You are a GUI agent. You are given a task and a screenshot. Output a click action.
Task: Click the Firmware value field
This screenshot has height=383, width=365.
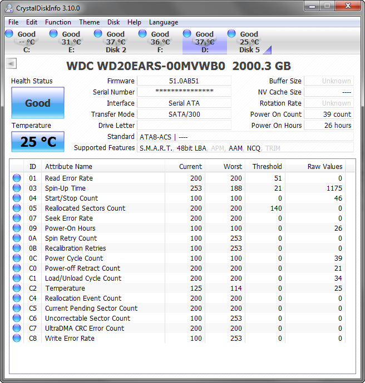coord(184,81)
